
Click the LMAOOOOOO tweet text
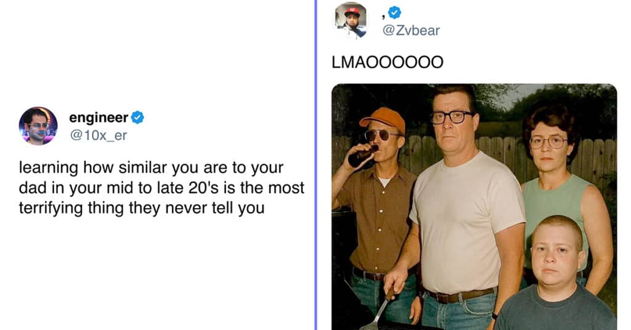click(388, 62)
